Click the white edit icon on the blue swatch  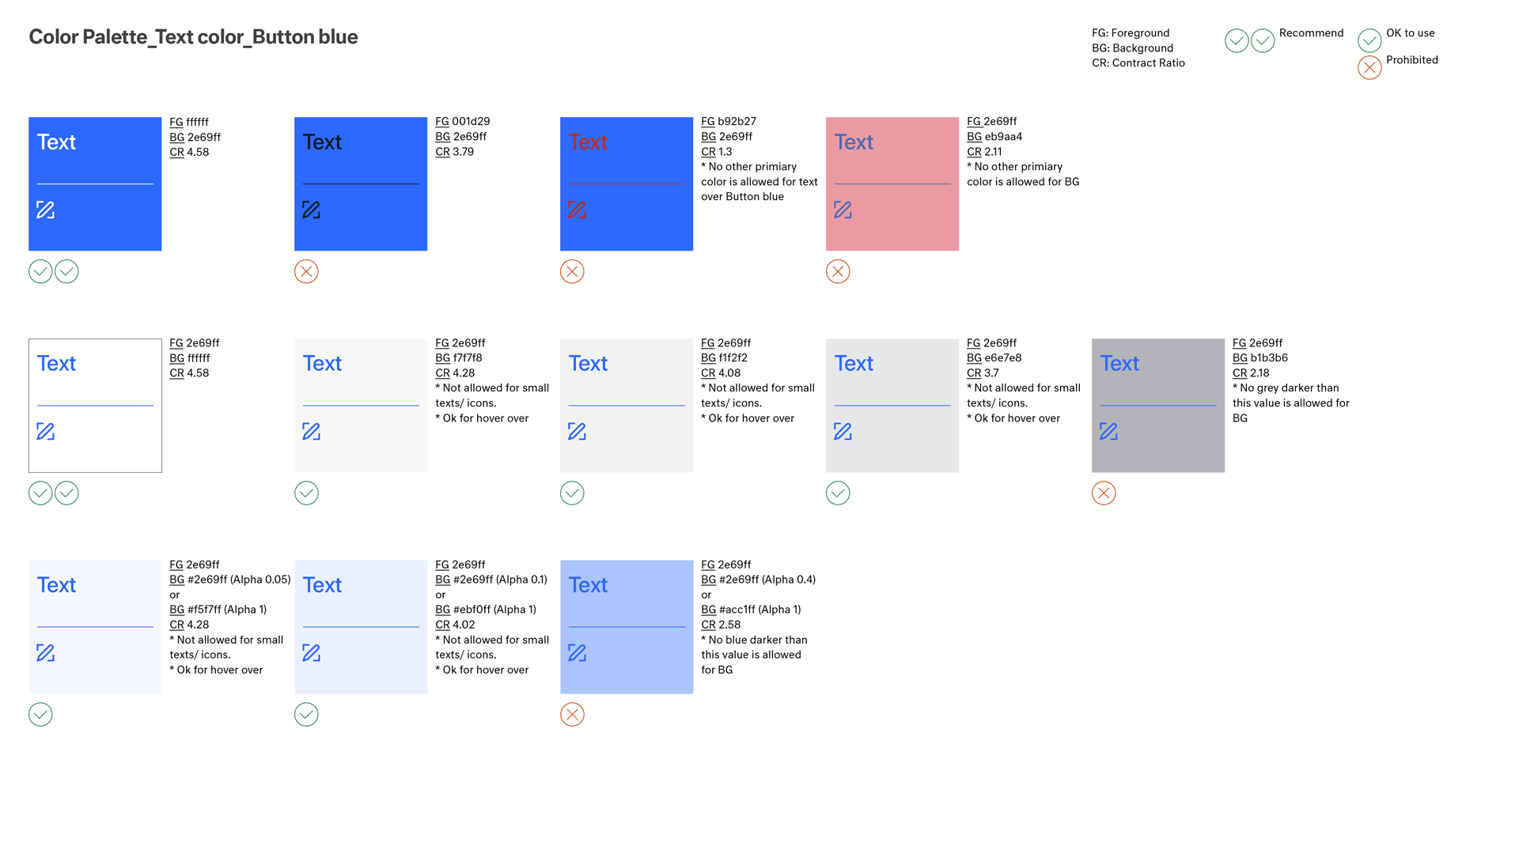click(46, 210)
